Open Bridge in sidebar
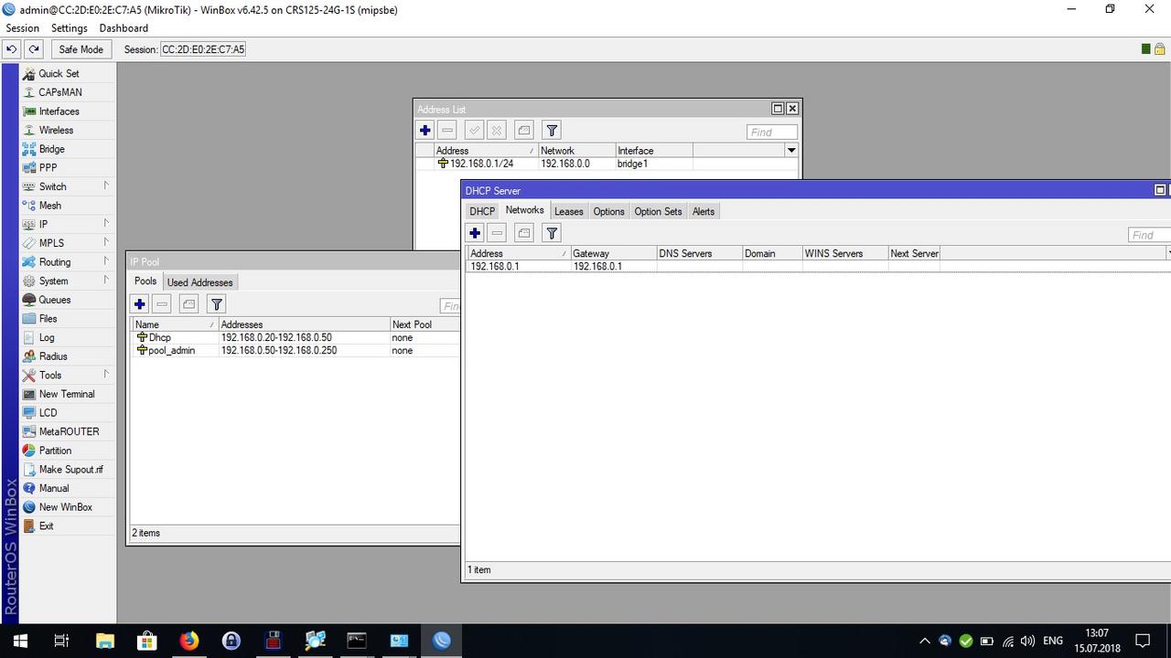Screen dimensions: 1171x658 [51, 149]
